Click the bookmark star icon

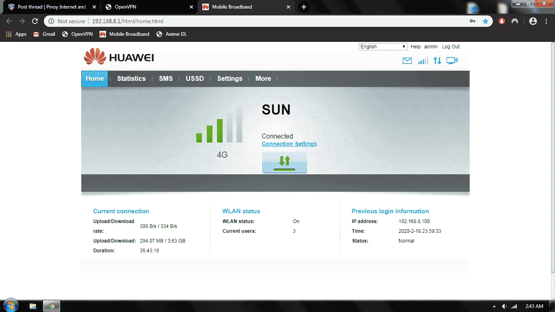coord(485,21)
